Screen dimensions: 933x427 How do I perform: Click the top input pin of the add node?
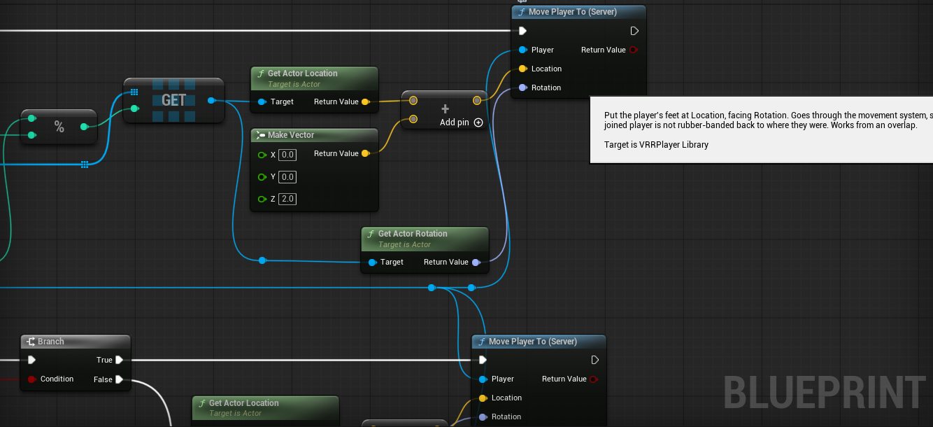413,100
